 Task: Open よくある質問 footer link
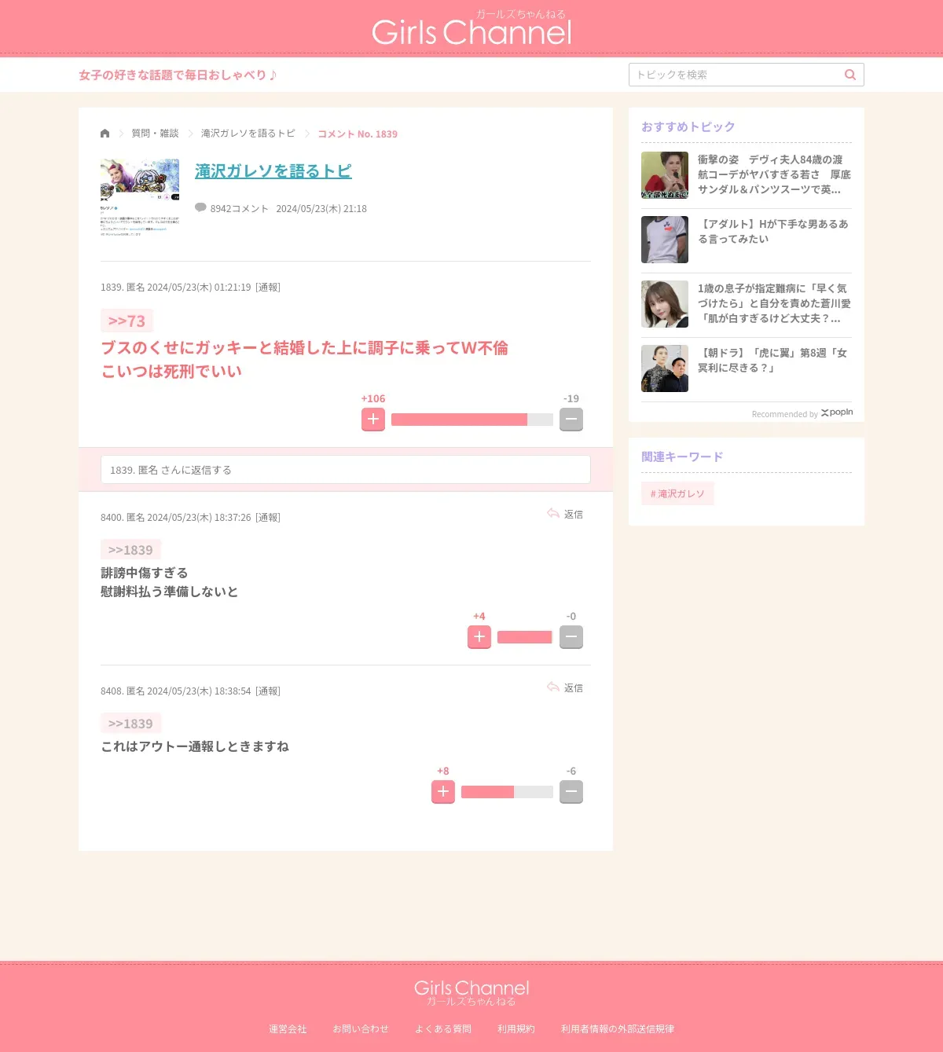(x=443, y=1029)
